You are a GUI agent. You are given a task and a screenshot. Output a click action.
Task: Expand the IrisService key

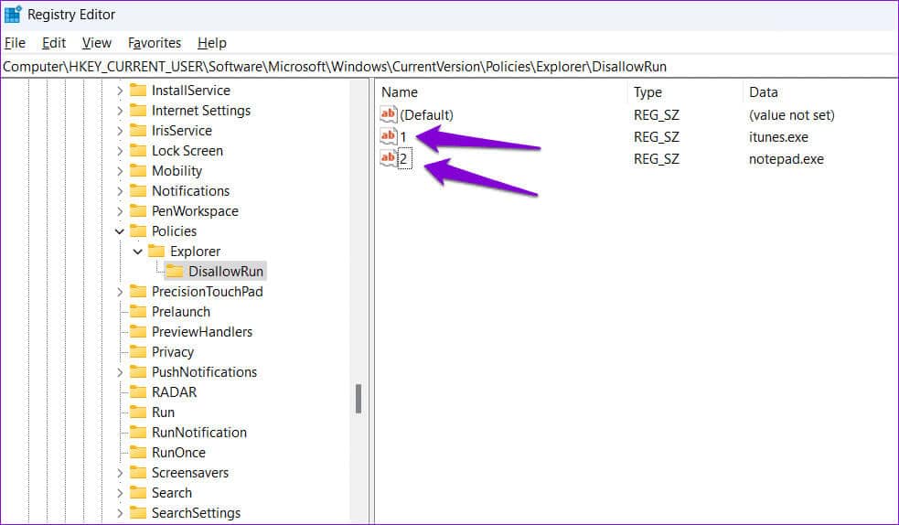point(119,131)
